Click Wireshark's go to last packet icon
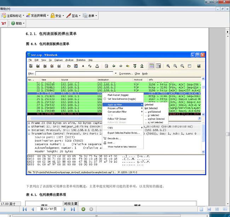Viewport: 230px width, 217px height. 142,66
